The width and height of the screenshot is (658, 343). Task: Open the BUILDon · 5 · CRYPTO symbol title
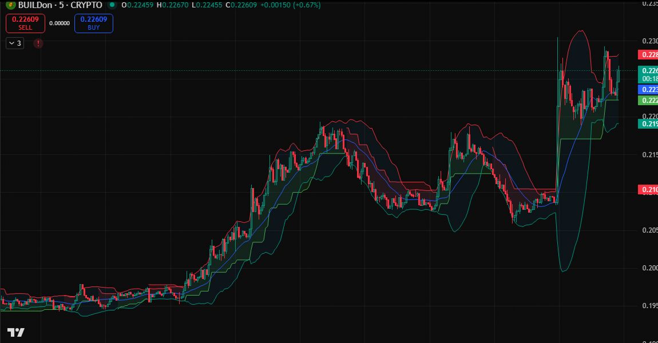pyautogui.click(x=60, y=5)
